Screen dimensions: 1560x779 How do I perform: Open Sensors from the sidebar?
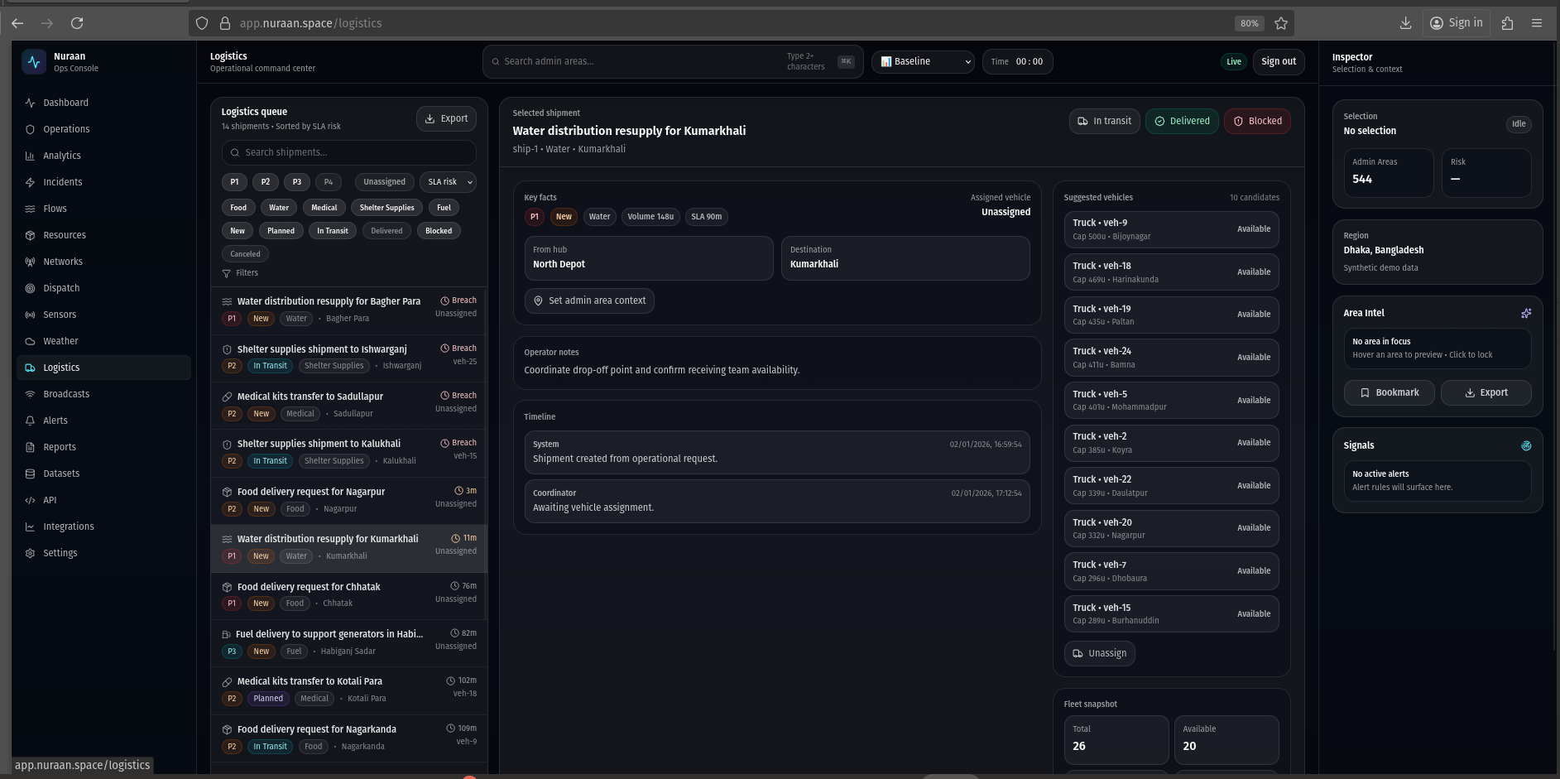(60, 315)
